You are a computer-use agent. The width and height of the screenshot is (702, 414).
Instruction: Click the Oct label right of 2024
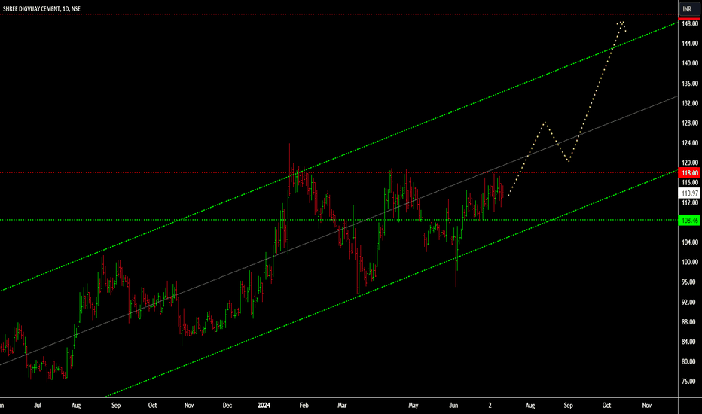point(606,406)
